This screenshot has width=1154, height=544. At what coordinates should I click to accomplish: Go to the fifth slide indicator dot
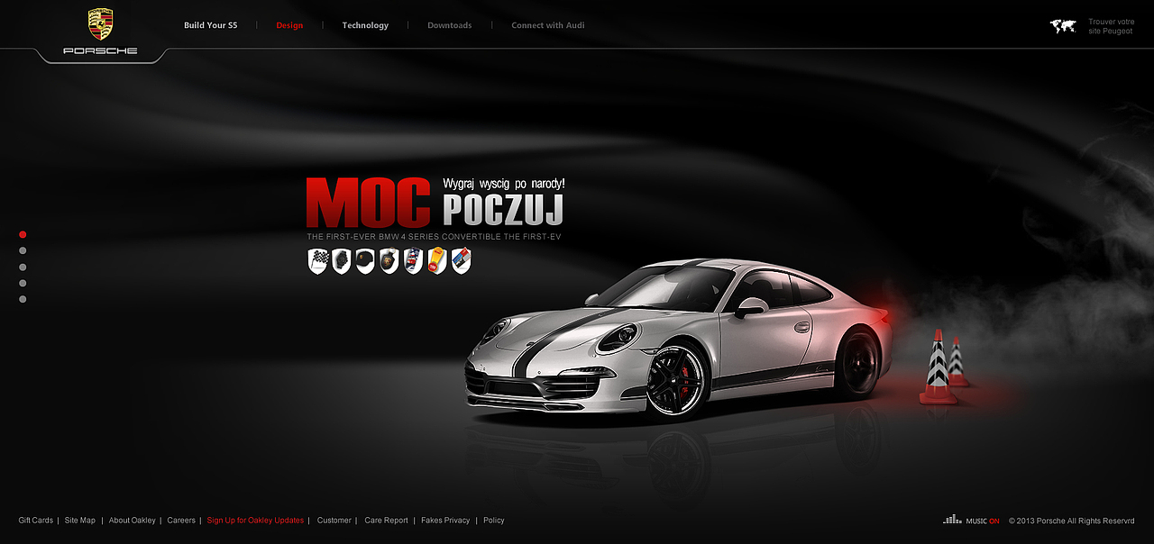click(23, 299)
